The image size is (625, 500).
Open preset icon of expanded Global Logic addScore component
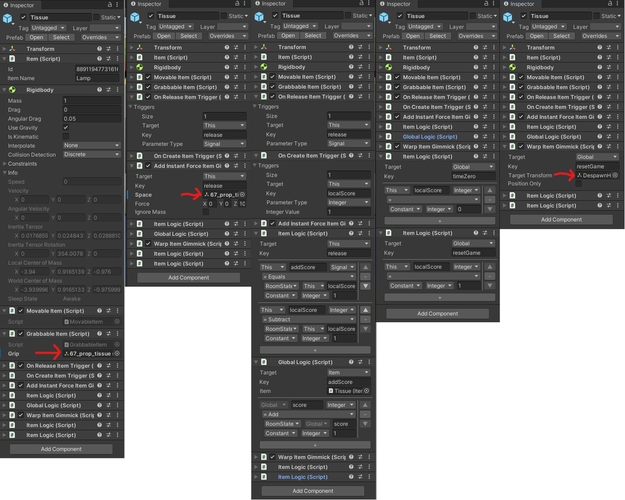tap(360, 362)
